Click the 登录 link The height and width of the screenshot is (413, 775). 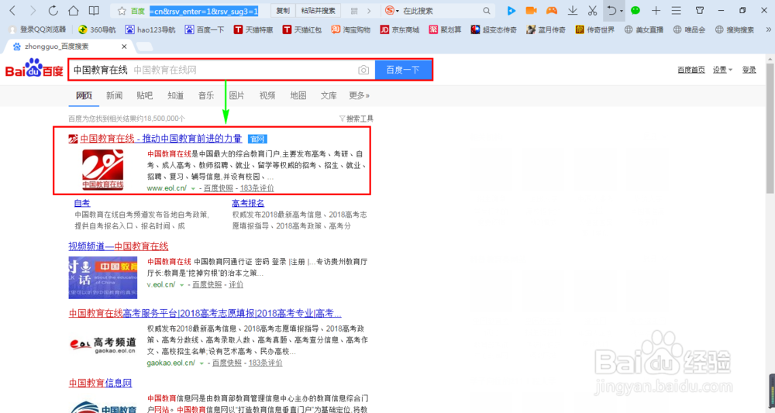click(x=749, y=71)
